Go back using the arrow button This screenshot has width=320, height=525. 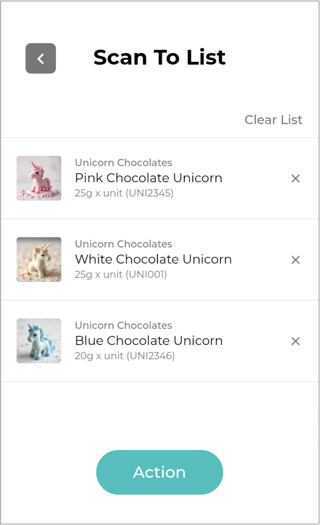(41, 58)
